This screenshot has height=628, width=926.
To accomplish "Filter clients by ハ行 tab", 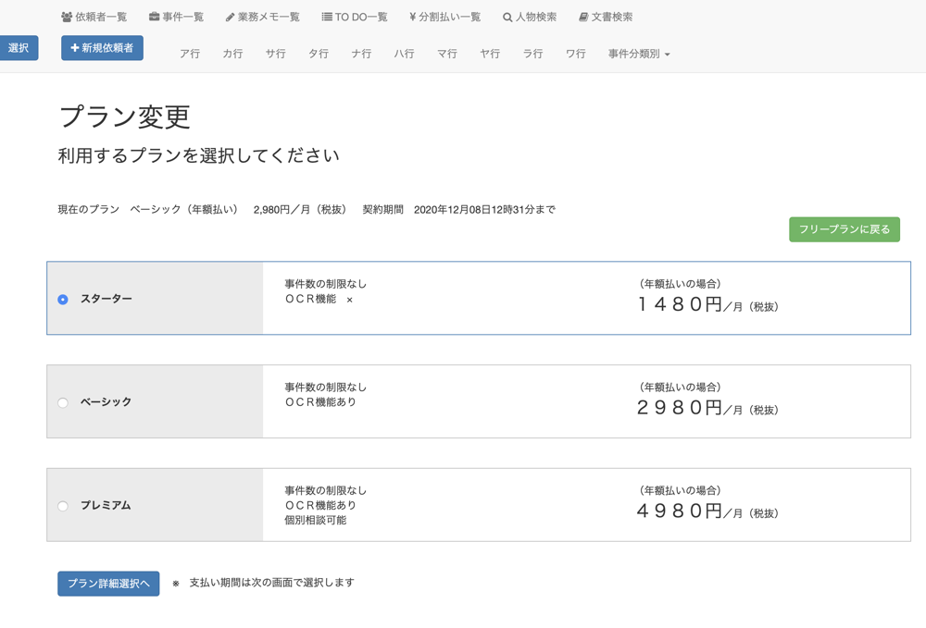I will click(404, 54).
